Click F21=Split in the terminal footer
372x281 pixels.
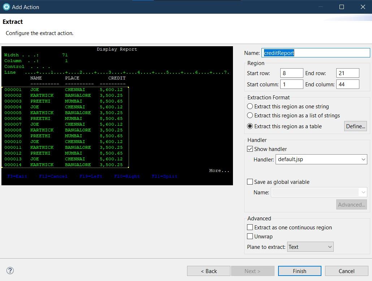164,176
